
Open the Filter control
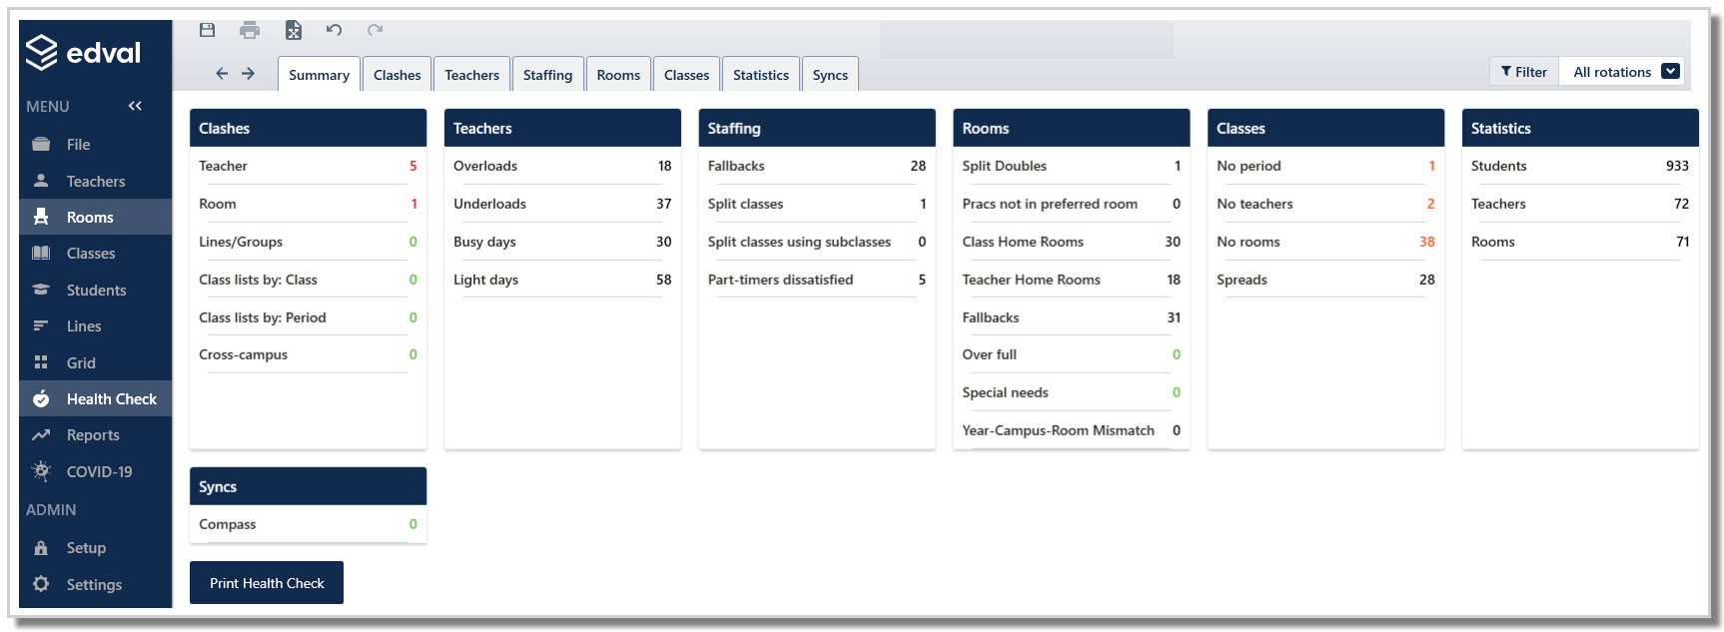coord(1524,72)
